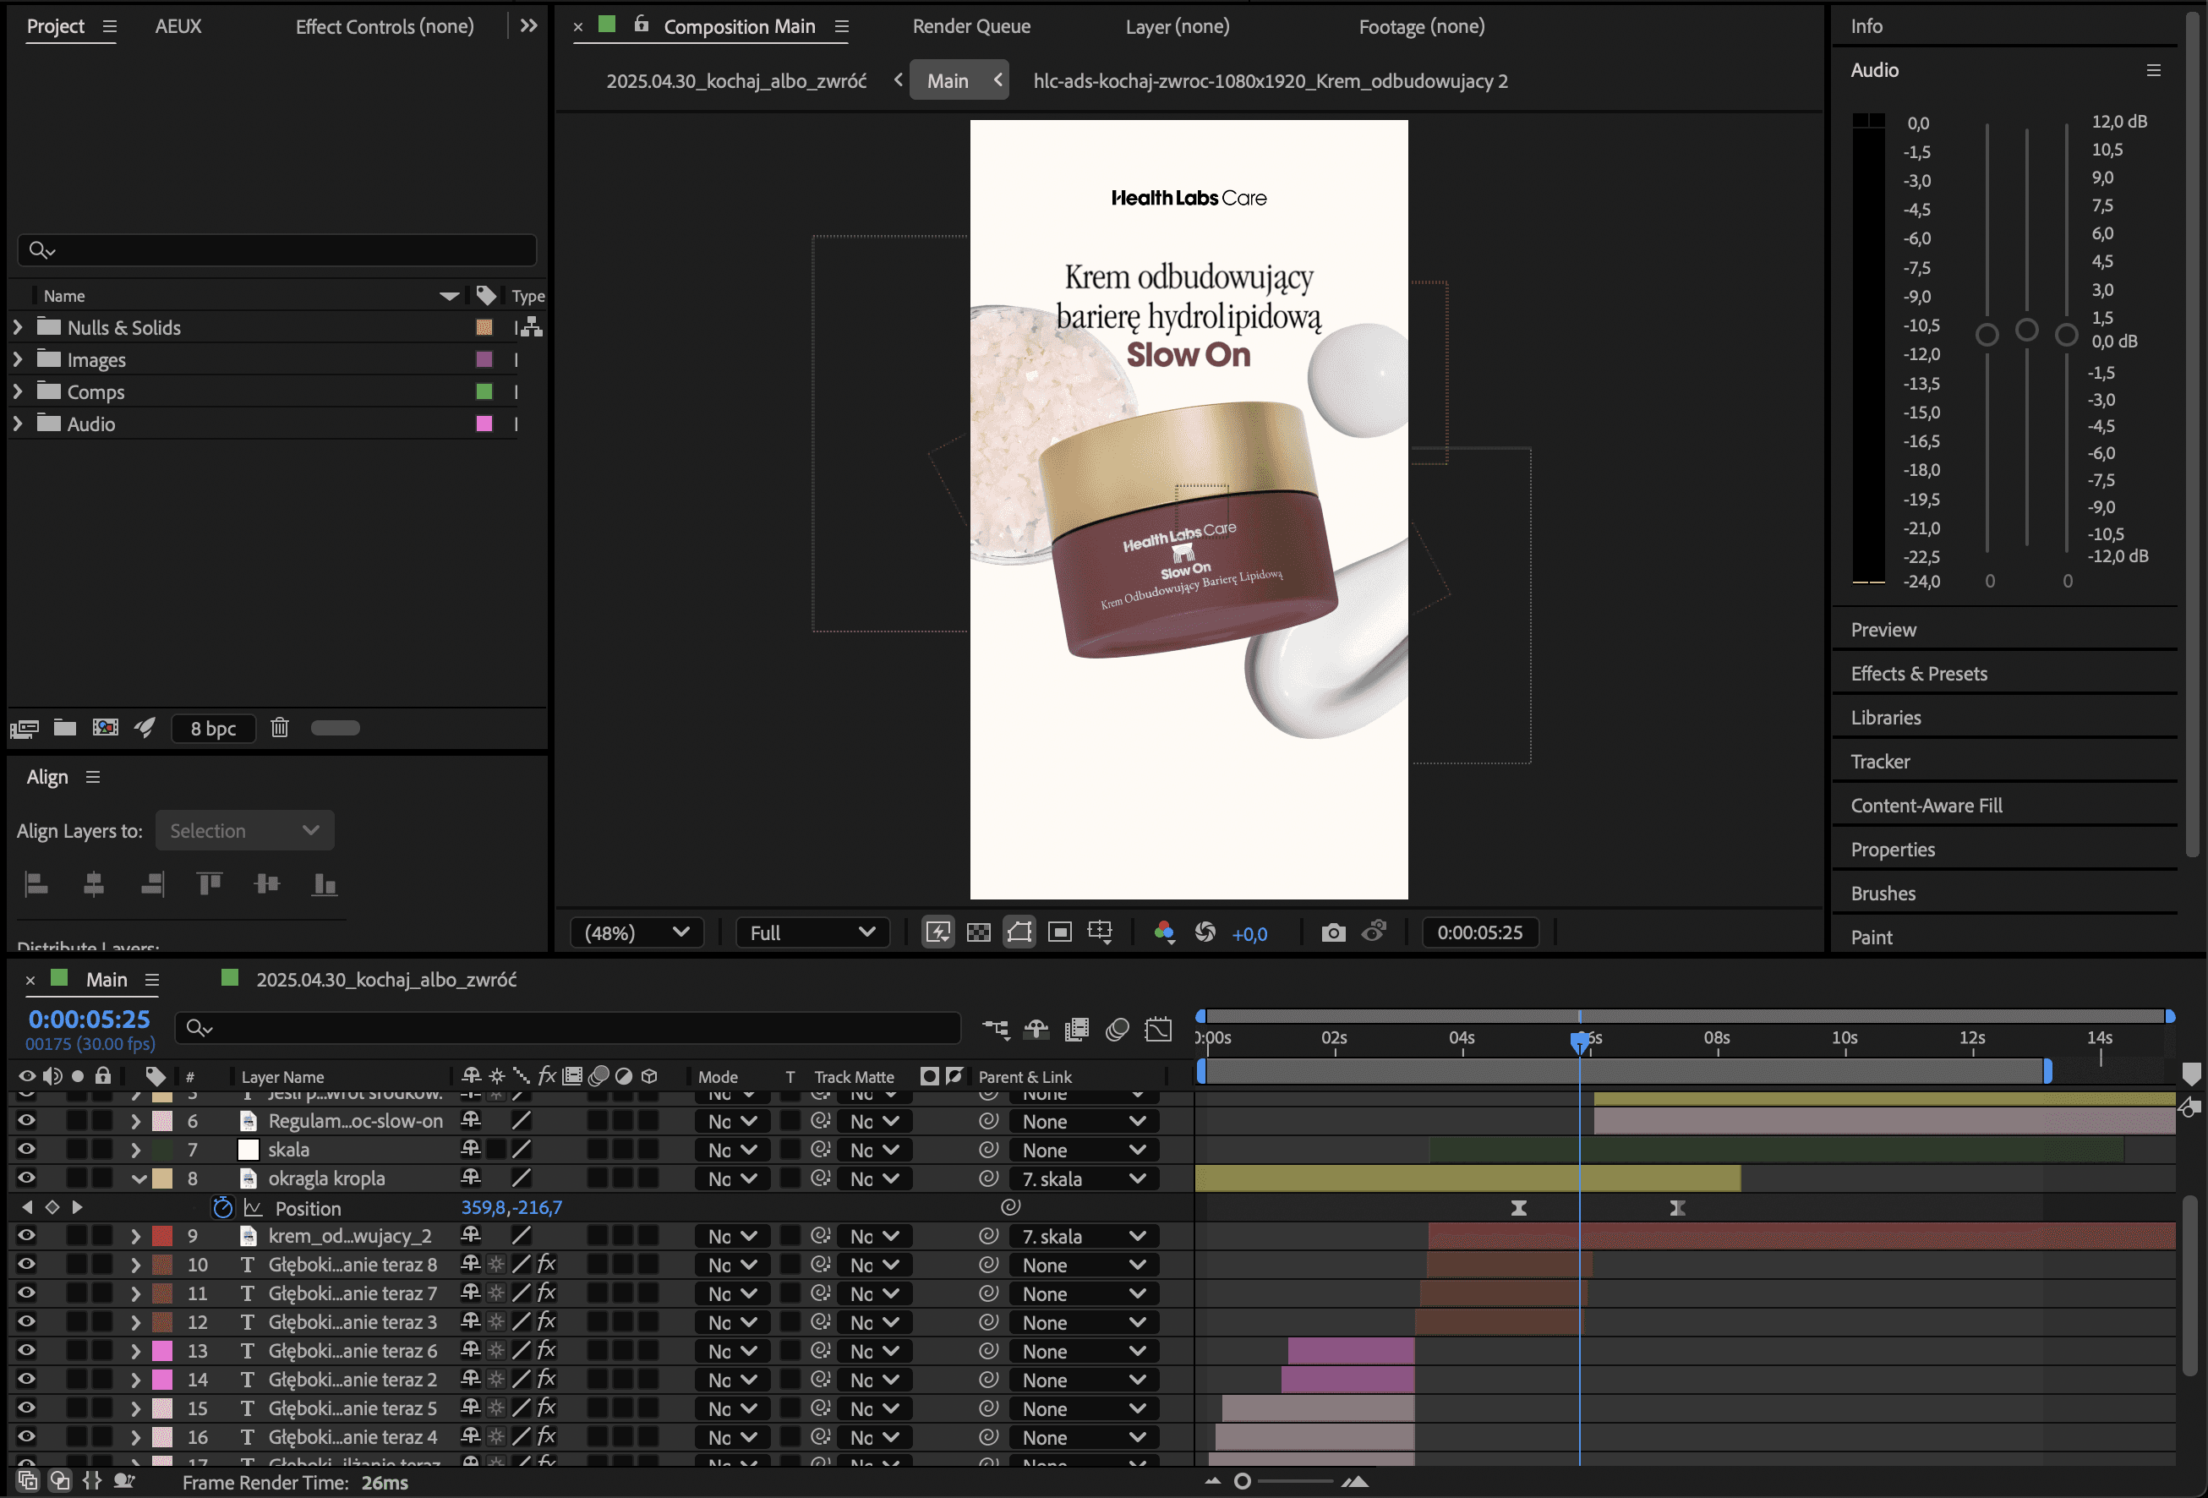Toggle visibility of Głęboki...anie teraz 8 layer
The width and height of the screenshot is (2208, 1498).
coord(26,1265)
